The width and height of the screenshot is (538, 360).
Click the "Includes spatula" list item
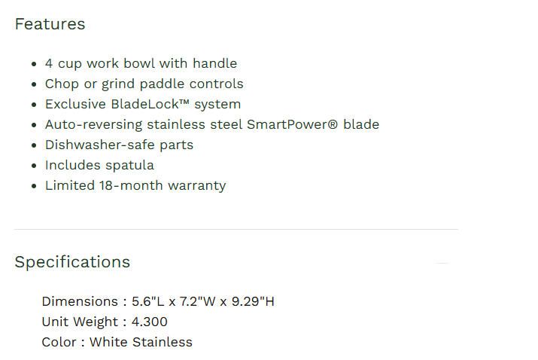99,165
